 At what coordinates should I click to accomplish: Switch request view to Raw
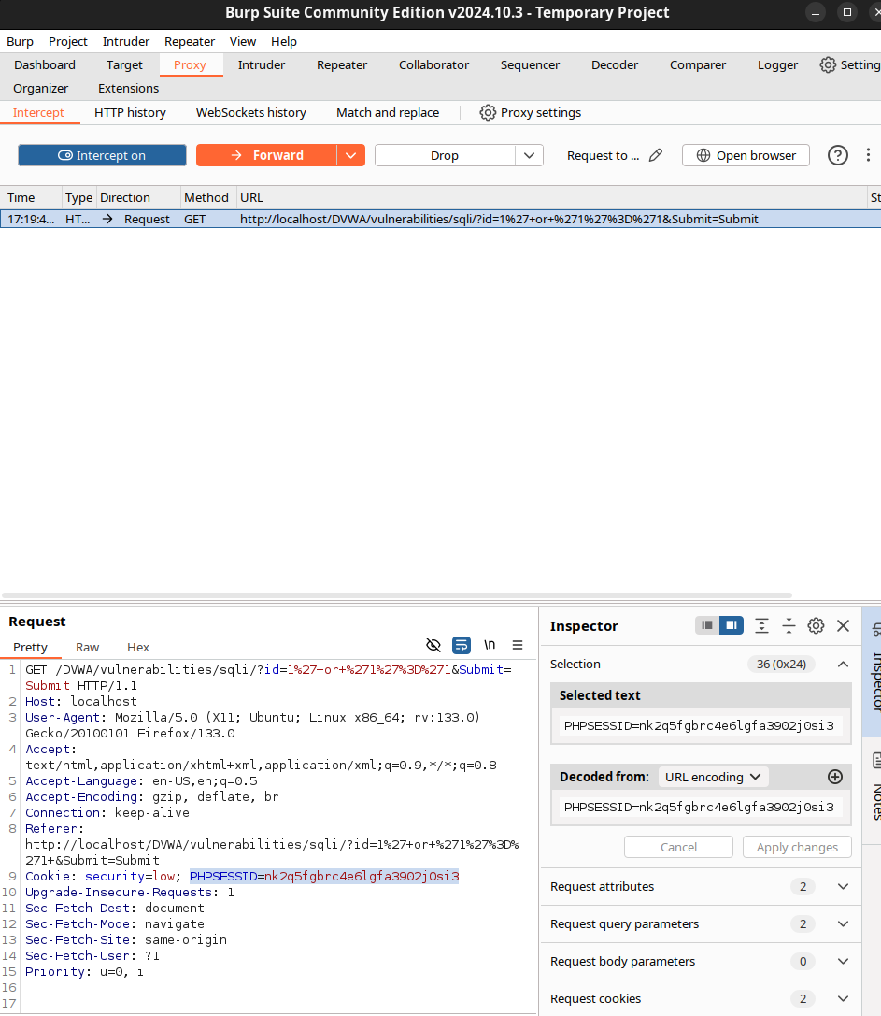coord(88,648)
